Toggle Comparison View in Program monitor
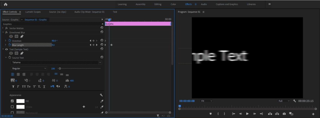The image size is (320, 118). pos(291,114)
